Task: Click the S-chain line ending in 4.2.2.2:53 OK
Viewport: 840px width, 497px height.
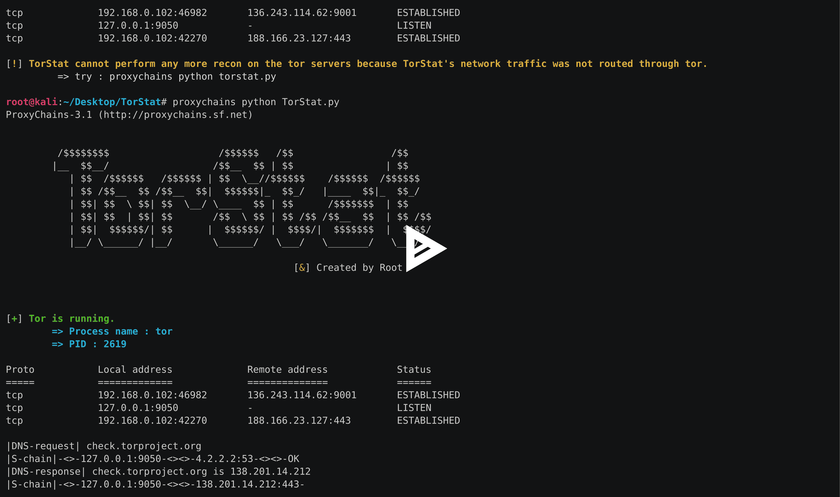Action: [x=152, y=458]
